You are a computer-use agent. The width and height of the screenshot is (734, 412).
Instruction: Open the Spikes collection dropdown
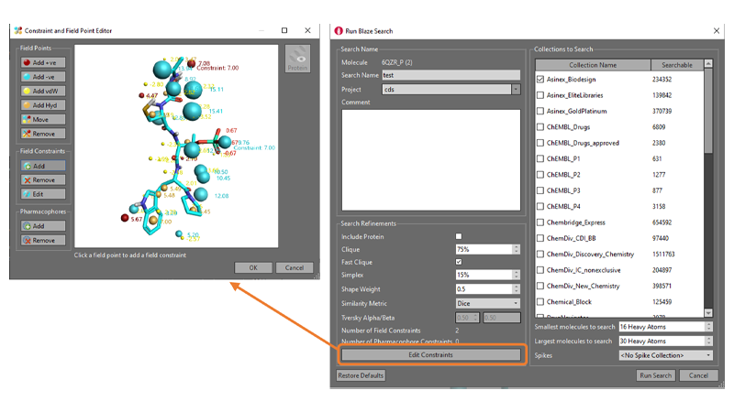click(666, 355)
